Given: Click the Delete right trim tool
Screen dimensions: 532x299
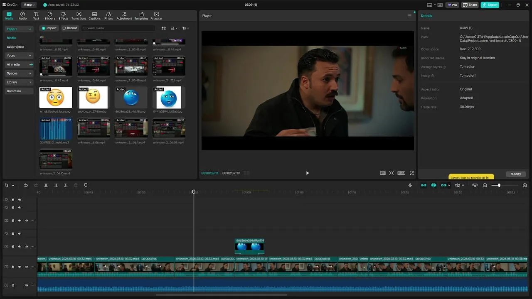Looking at the screenshot, I should tap(66, 185).
